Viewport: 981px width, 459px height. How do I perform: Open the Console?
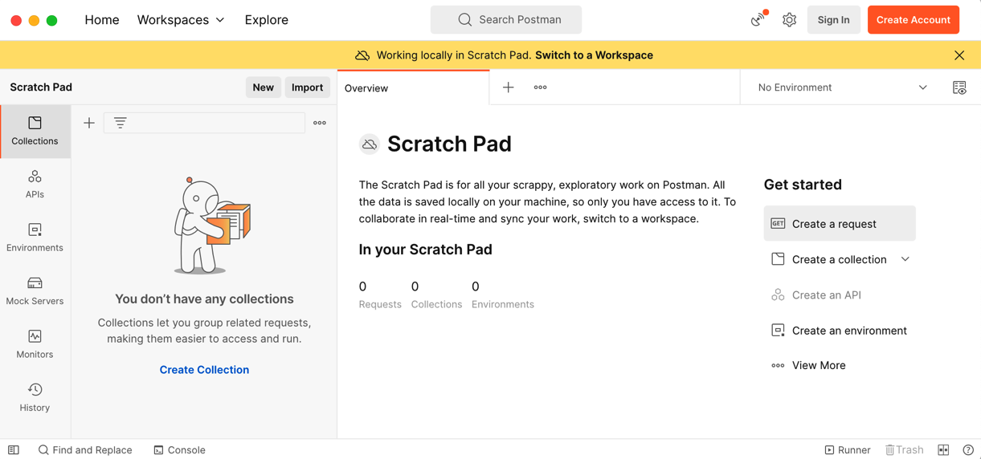(x=179, y=450)
